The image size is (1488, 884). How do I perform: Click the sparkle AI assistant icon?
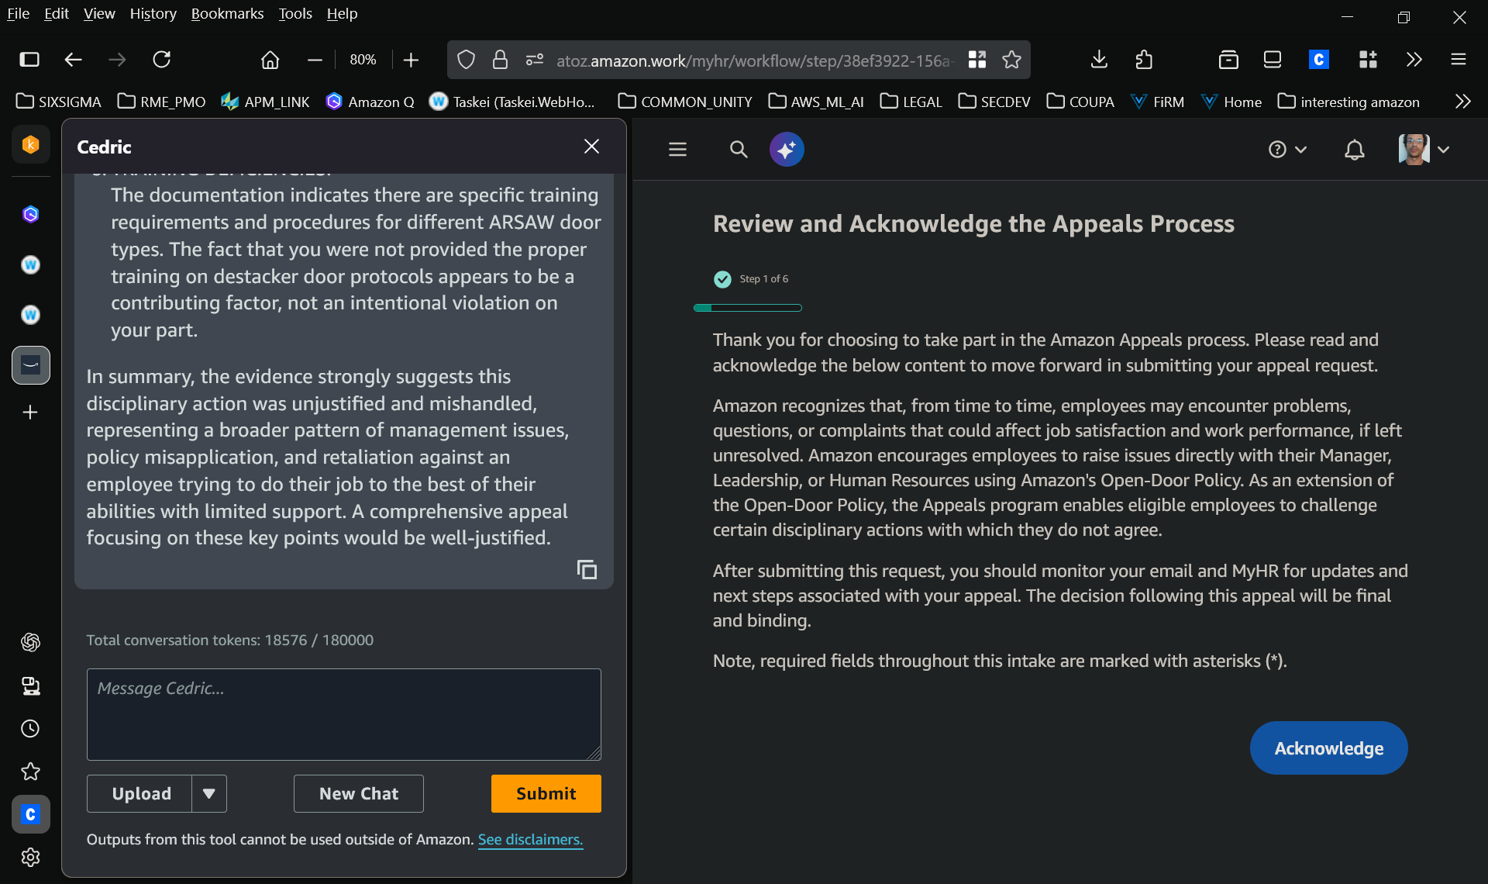(x=787, y=149)
